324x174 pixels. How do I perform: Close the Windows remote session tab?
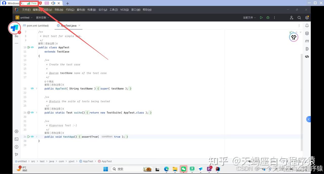[59, 3]
